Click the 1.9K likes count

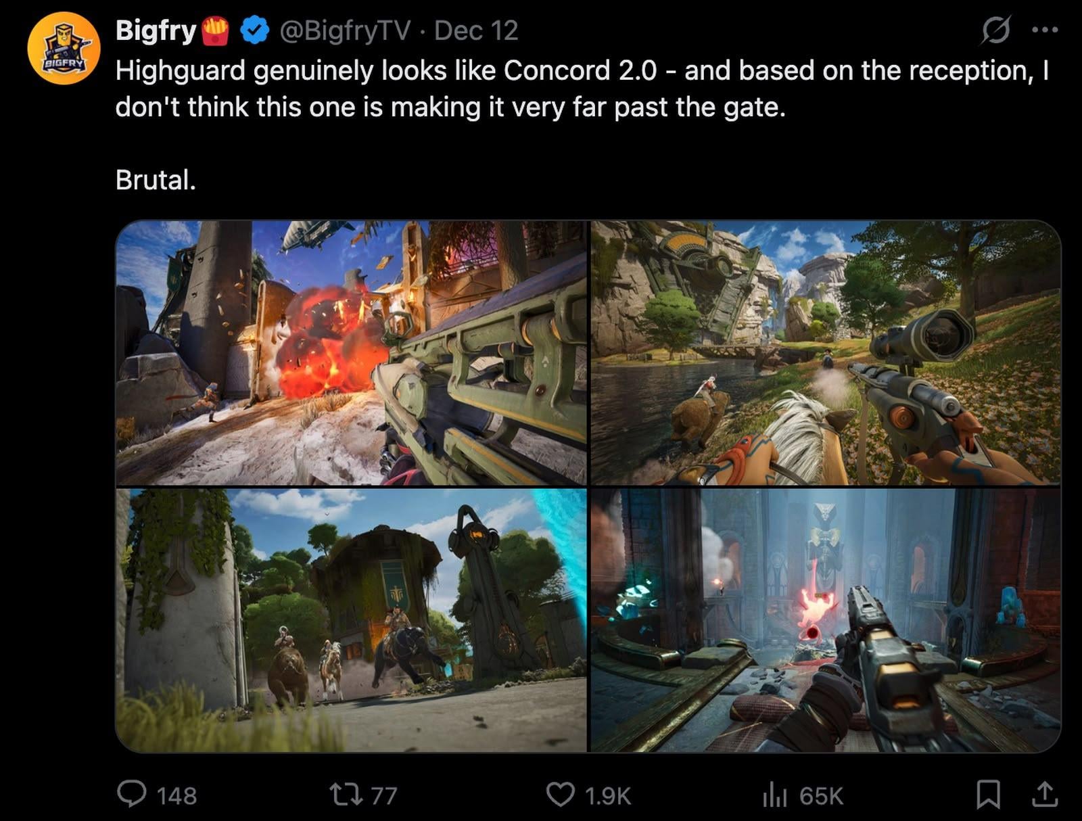coord(607,795)
